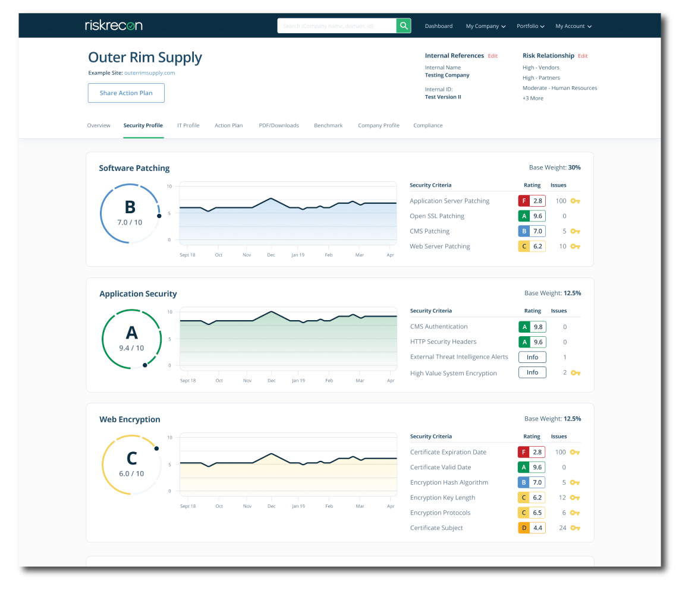This screenshot has width=679, height=594.
Task: Select Dashboard in the navigation bar
Action: point(439,26)
